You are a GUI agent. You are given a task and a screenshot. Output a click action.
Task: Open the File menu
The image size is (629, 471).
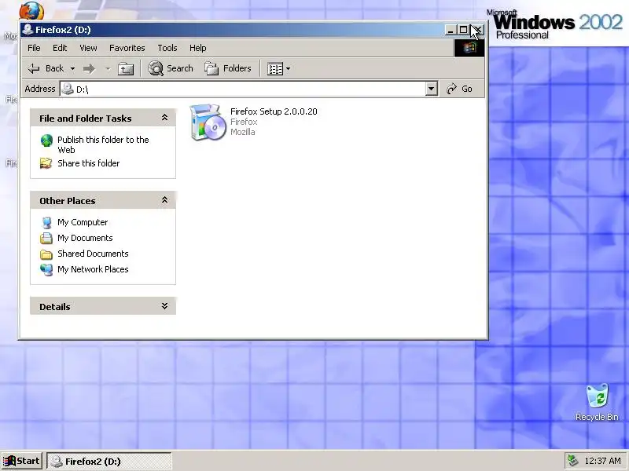(34, 48)
